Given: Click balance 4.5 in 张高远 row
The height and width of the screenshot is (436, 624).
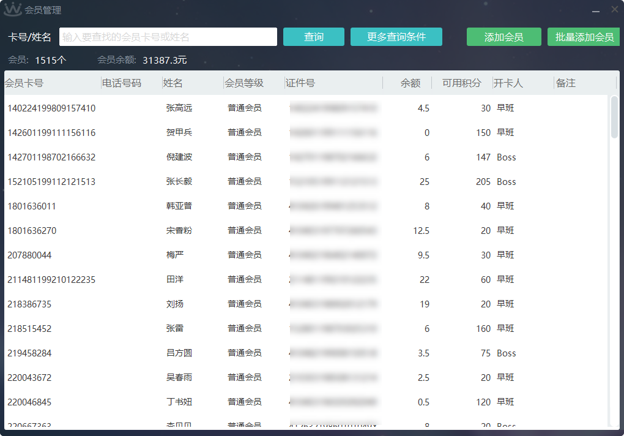Looking at the screenshot, I should [423, 108].
